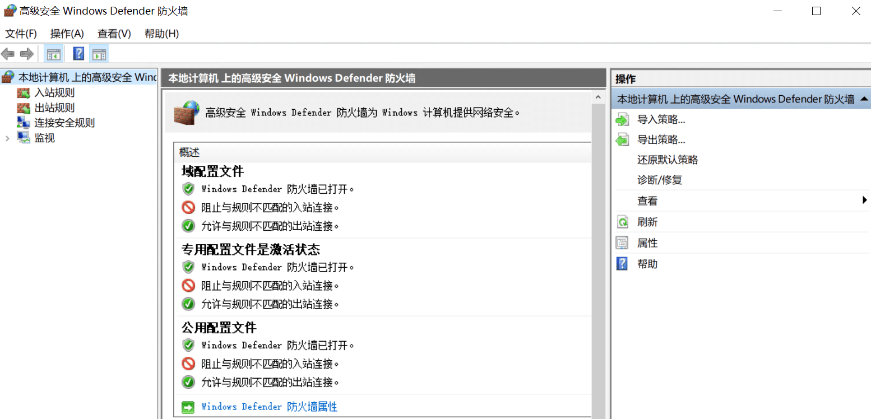
Task: Click red block icon under 域配置文件
Action: click(x=188, y=207)
